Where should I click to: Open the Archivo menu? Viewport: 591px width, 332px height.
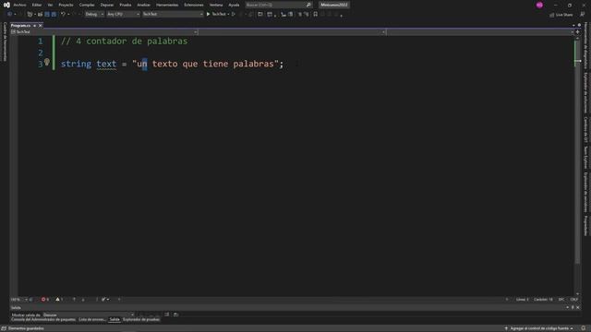(20, 5)
